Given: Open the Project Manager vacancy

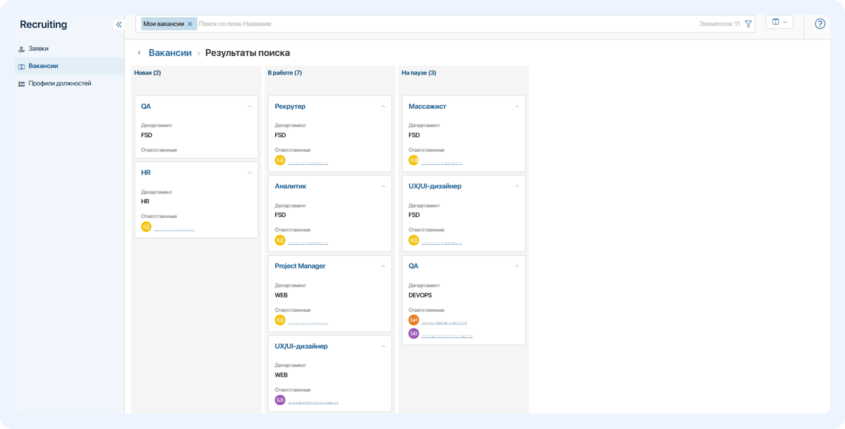Looking at the screenshot, I should (x=300, y=266).
